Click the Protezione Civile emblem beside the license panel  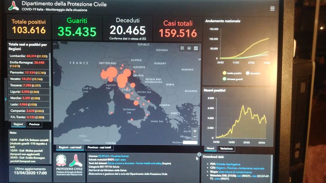tap(76, 160)
